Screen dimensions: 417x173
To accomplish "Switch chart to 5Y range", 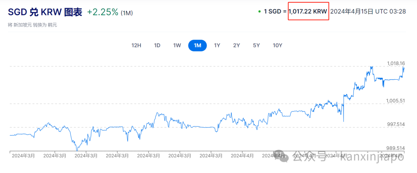I will 256,45.
